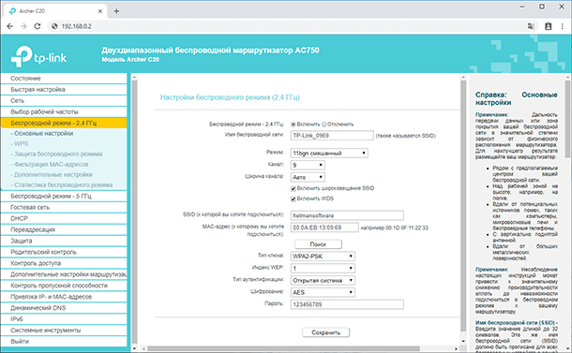Toggle Включить широковещание SSID checkbox
572x353 pixels.
point(293,188)
